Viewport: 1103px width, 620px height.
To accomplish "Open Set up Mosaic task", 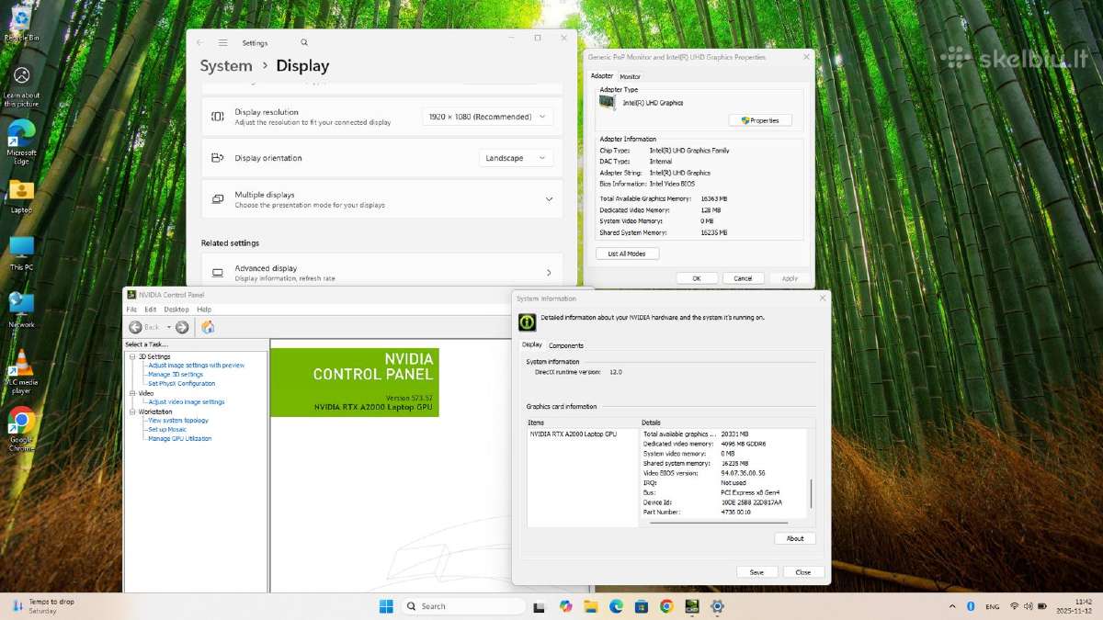I will (x=167, y=430).
